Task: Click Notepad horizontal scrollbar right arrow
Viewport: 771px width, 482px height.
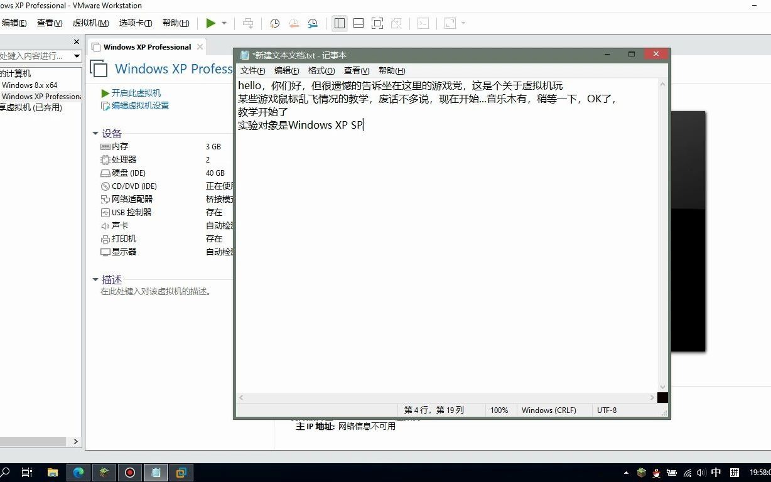Action: coord(652,397)
